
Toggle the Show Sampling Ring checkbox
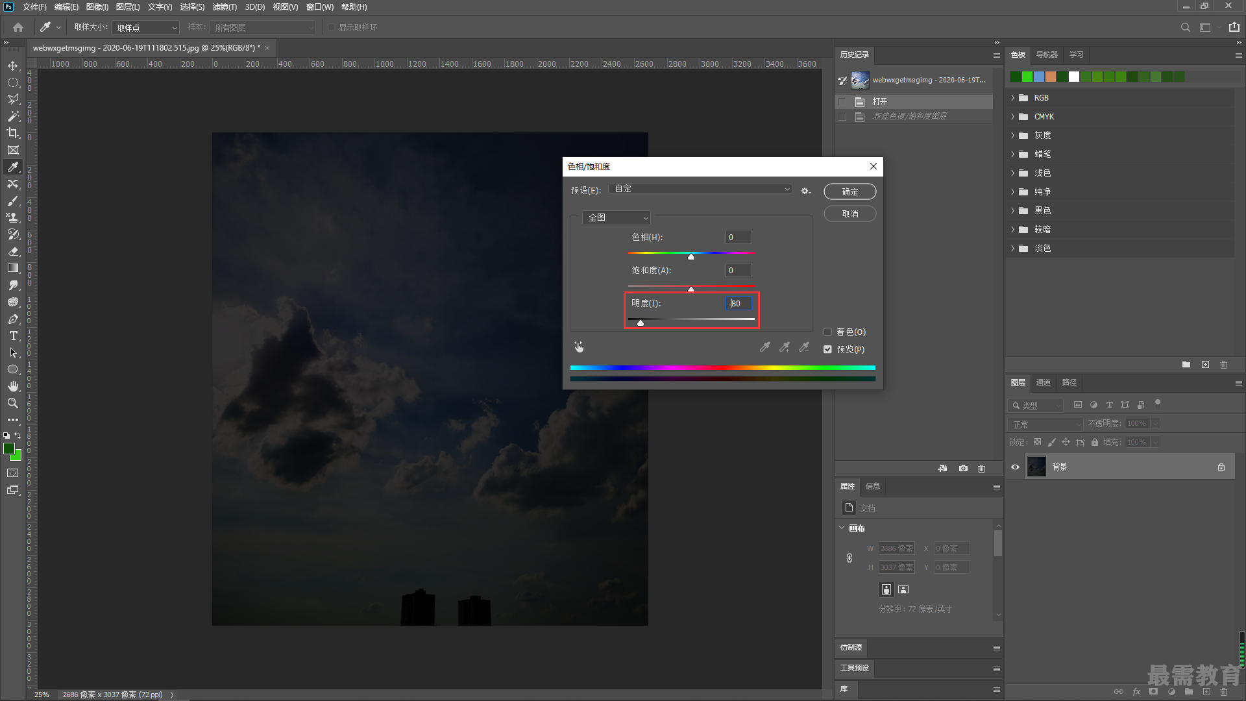point(332,27)
